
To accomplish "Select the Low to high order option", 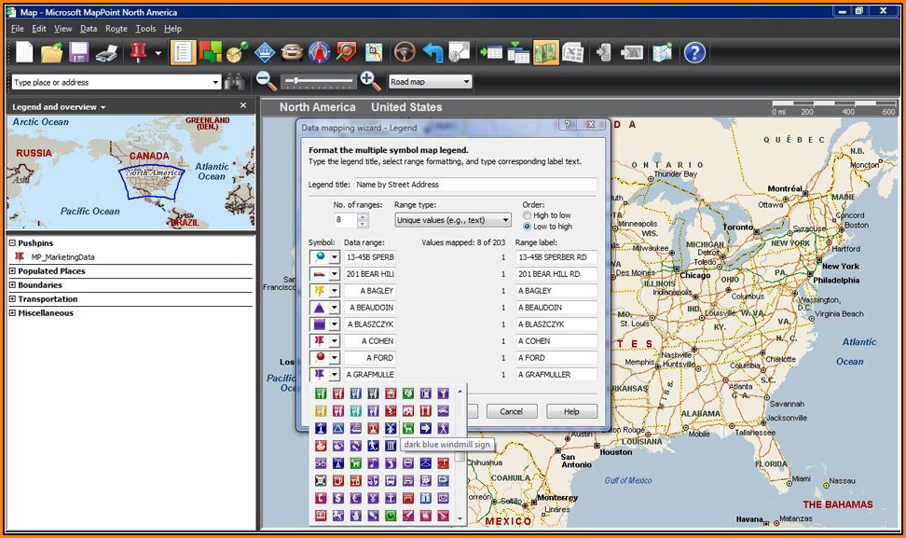I will click(528, 227).
